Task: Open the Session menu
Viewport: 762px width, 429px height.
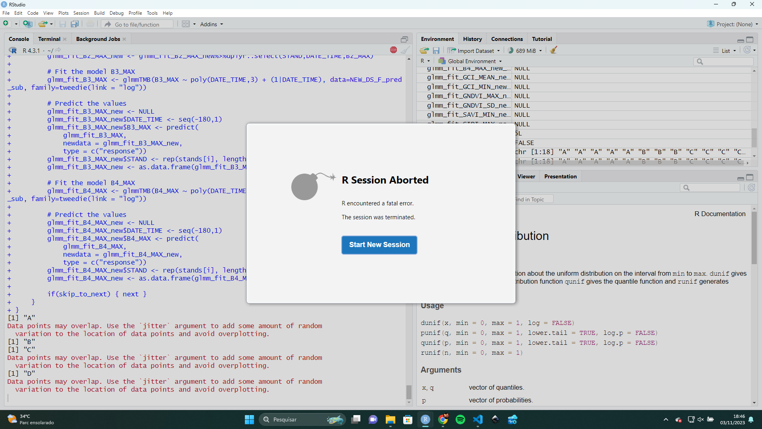Action: pyautogui.click(x=81, y=13)
